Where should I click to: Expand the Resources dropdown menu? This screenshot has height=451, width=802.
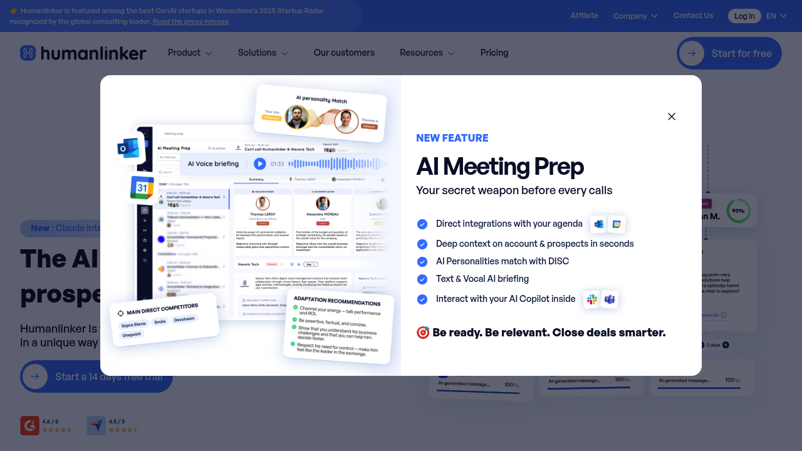tap(427, 53)
